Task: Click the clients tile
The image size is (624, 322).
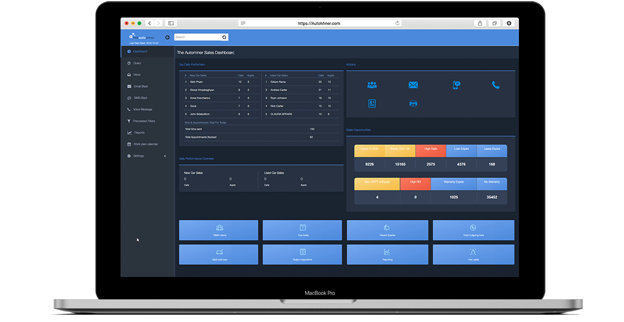Action: 218,230
